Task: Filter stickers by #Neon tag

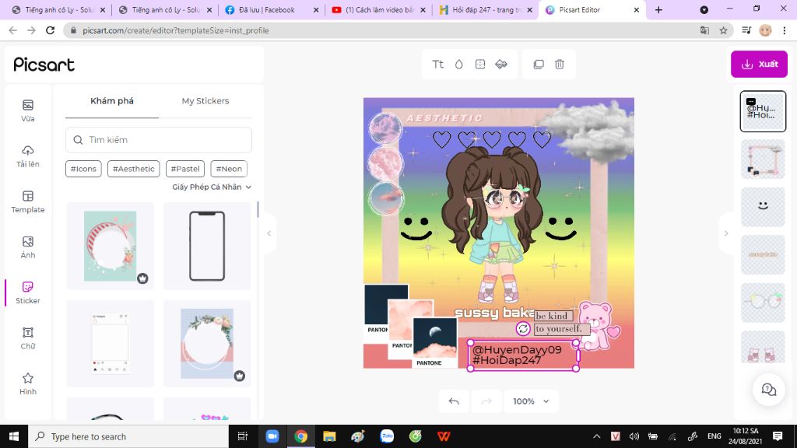Action: coord(229,169)
